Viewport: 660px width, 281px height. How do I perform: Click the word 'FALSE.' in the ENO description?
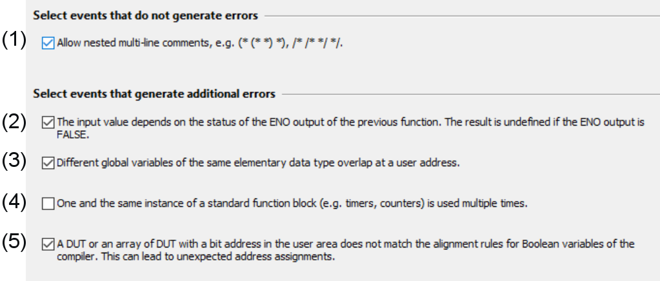[72, 135]
